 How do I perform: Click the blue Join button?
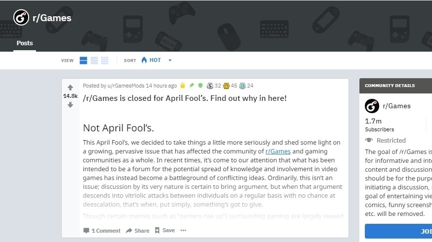[398, 231]
